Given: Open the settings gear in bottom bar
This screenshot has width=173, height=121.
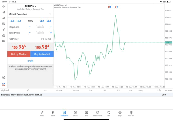Looking at the screenshot, I should [x=131, y=113].
